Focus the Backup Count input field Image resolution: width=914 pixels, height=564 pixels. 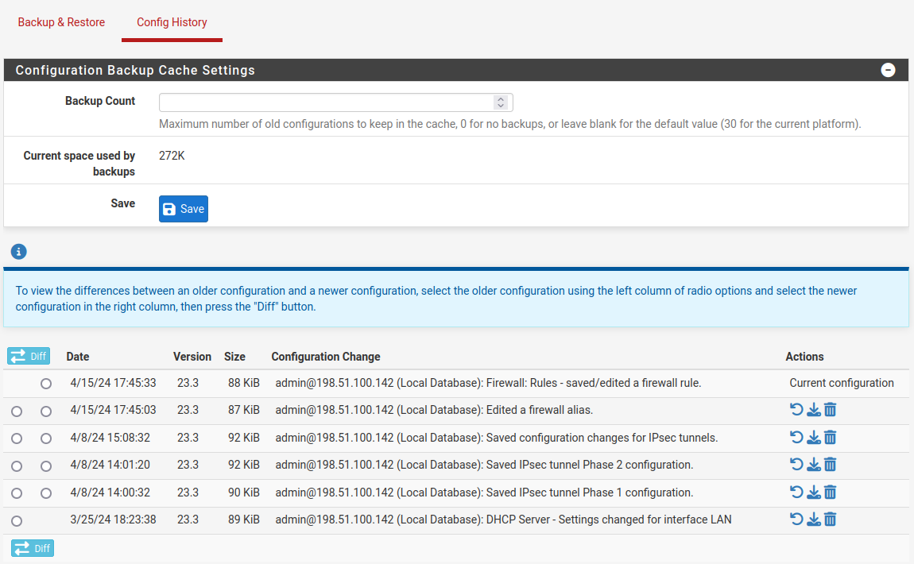coord(326,102)
